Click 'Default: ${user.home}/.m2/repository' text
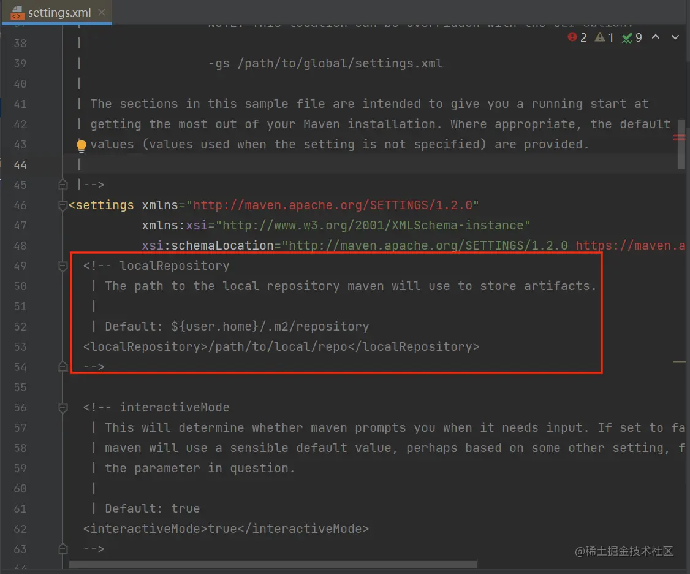 coord(237,327)
